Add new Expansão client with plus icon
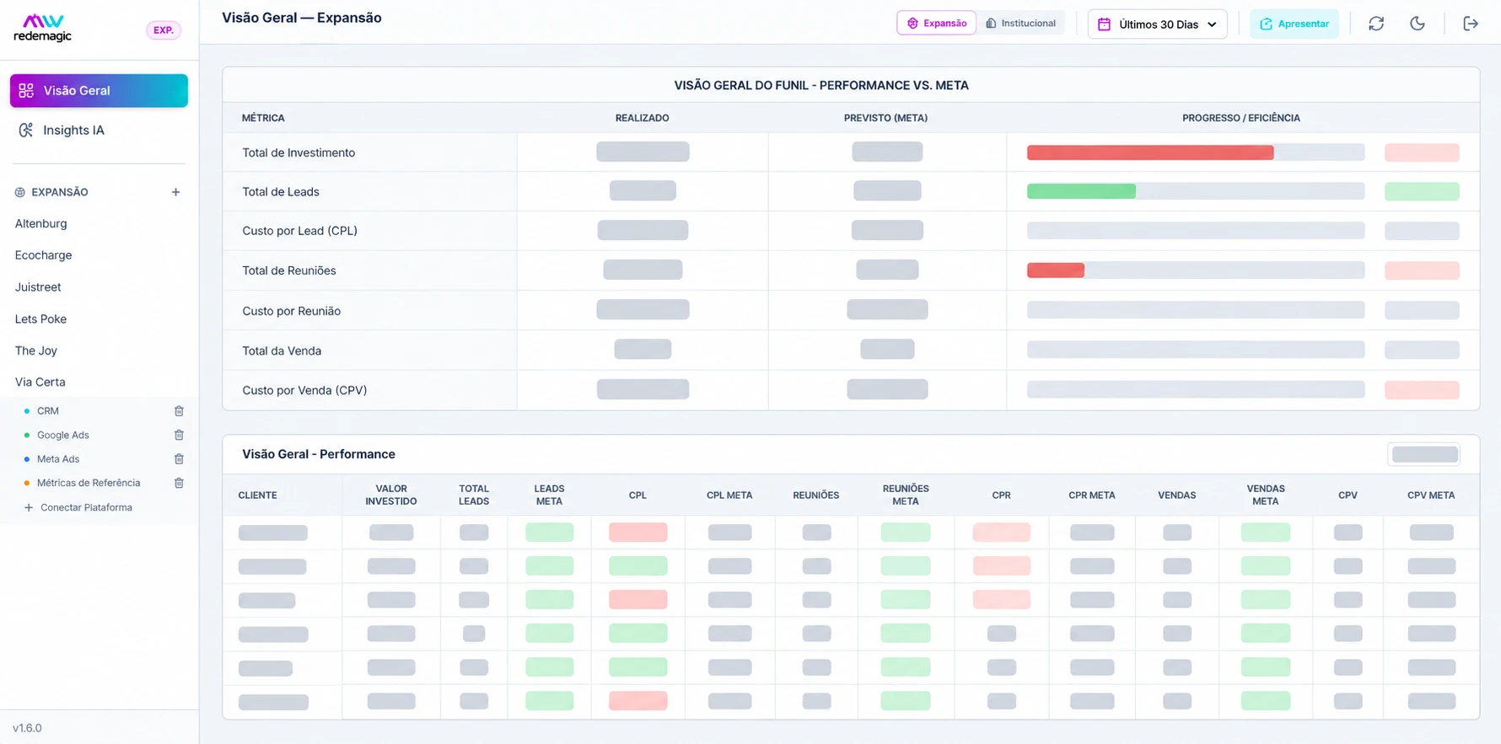The height and width of the screenshot is (744, 1501). pos(175,192)
